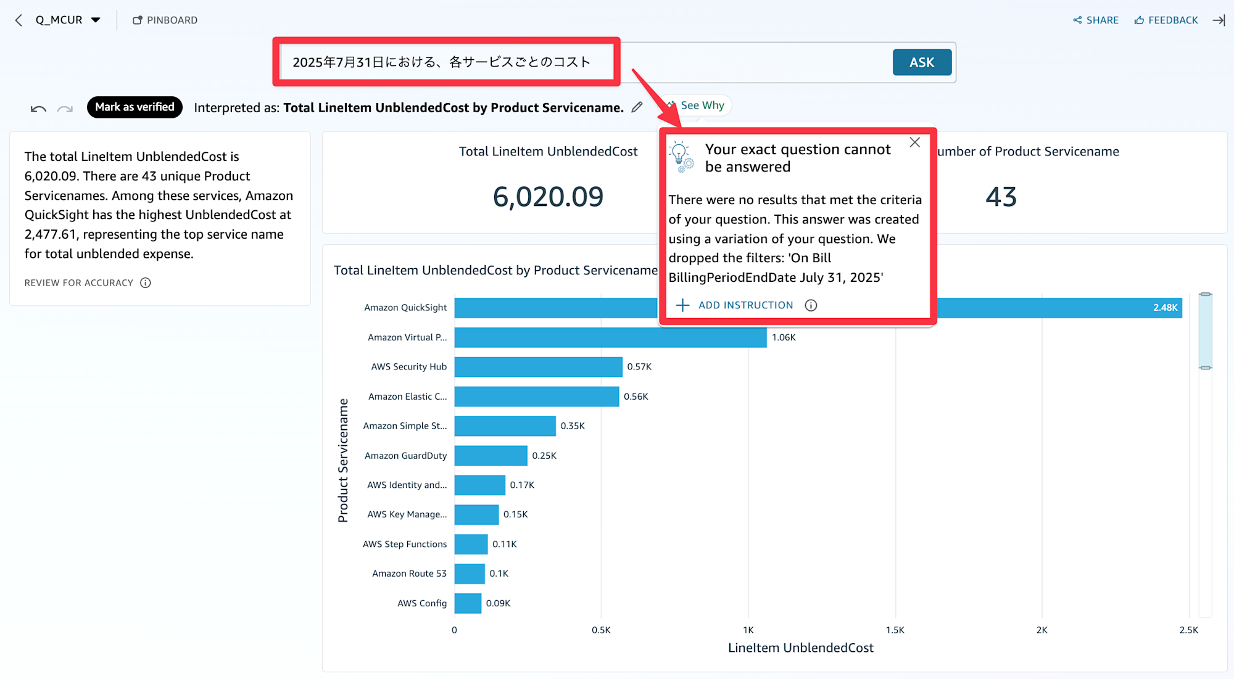Close the cannot-be-answered popup
The image size is (1234, 679).
point(914,142)
